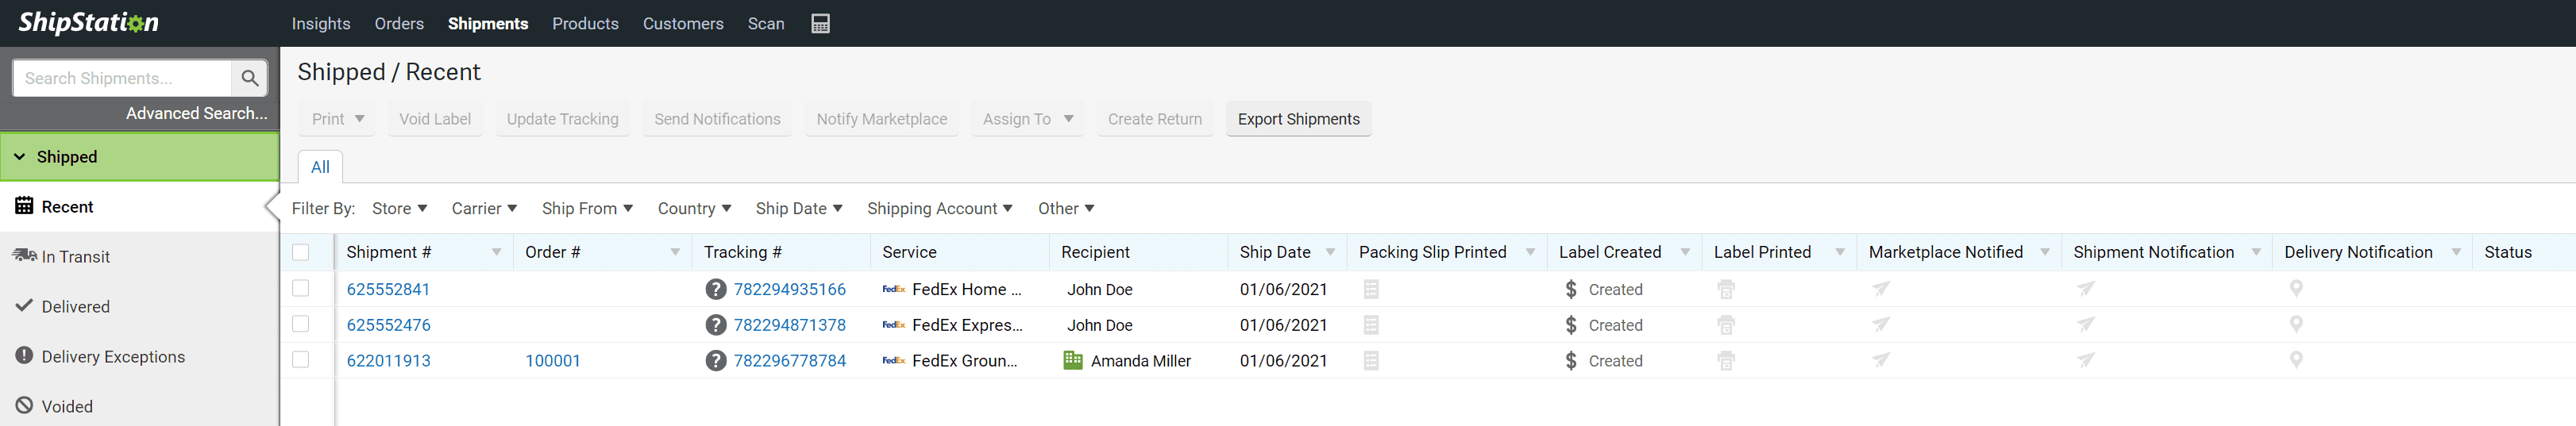Click the tracking status question icon for 782294935166
Viewport: 2576px width, 426px height.
coord(715,289)
